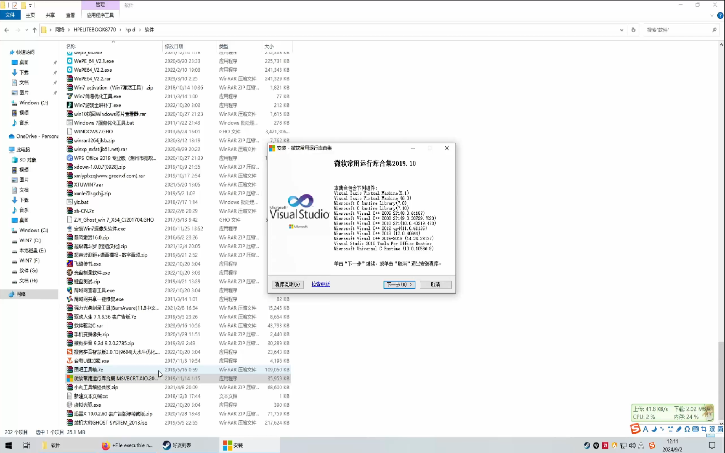Open the Task View taskbar icon
Screen dimensions: 725x453
click(26, 445)
